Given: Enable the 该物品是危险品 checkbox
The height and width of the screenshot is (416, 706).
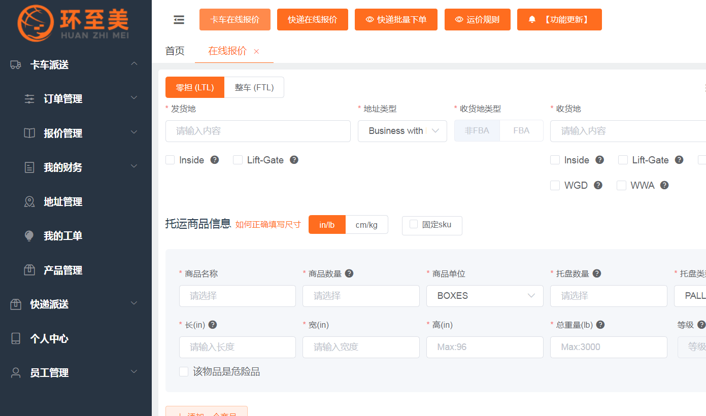Looking at the screenshot, I should point(184,372).
